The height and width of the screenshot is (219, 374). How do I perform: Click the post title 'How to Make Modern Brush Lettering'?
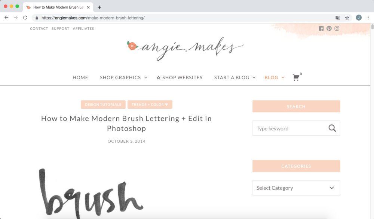pos(126,123)
